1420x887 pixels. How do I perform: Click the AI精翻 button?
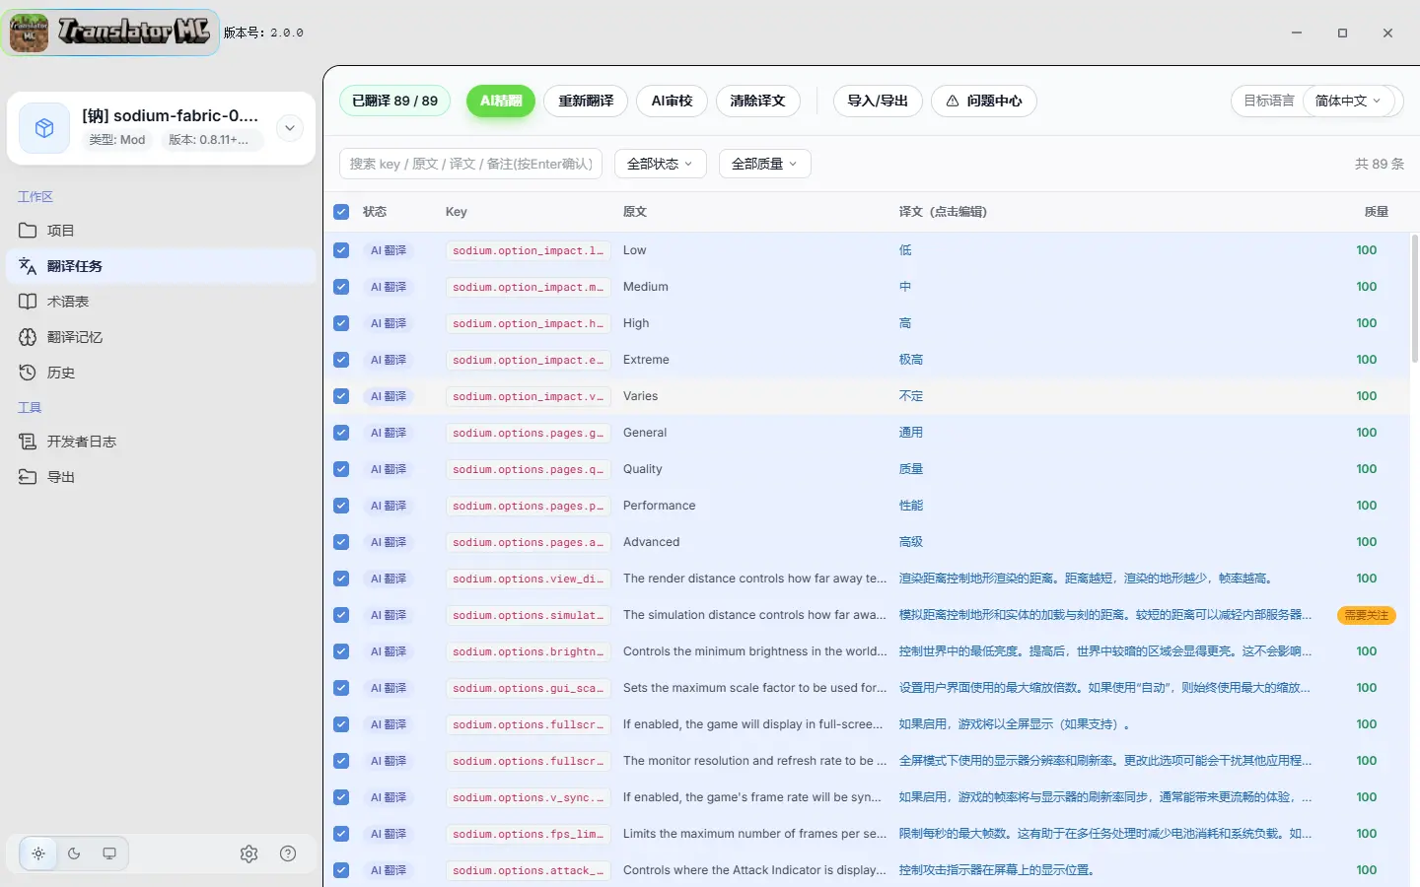click(x=501, y=101)
